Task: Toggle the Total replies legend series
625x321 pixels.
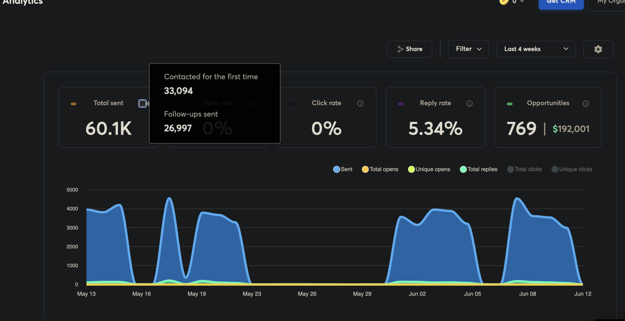Action: 479,169
